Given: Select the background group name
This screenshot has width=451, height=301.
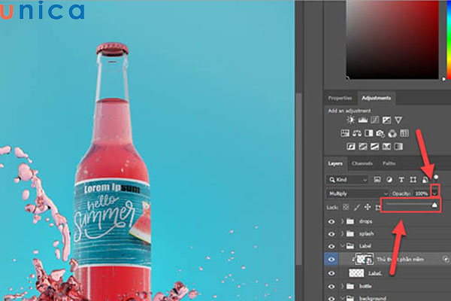Looking at the screenshot, I should 372,298.
